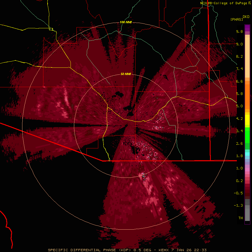Select the bright green colorbar segment near 3.4

[247, 135]
